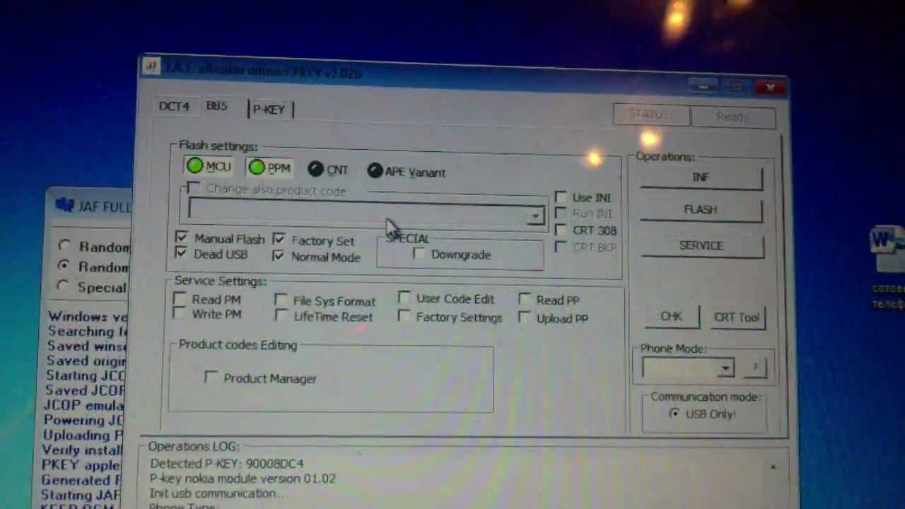Click 'Detected P-KEY: 90008DC4' log line
This screenshot has height=509, width=905.
coord(226,463)
